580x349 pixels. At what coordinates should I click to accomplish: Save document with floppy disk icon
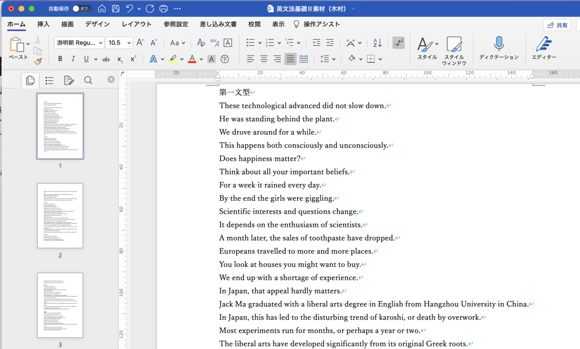coord(116,9)
